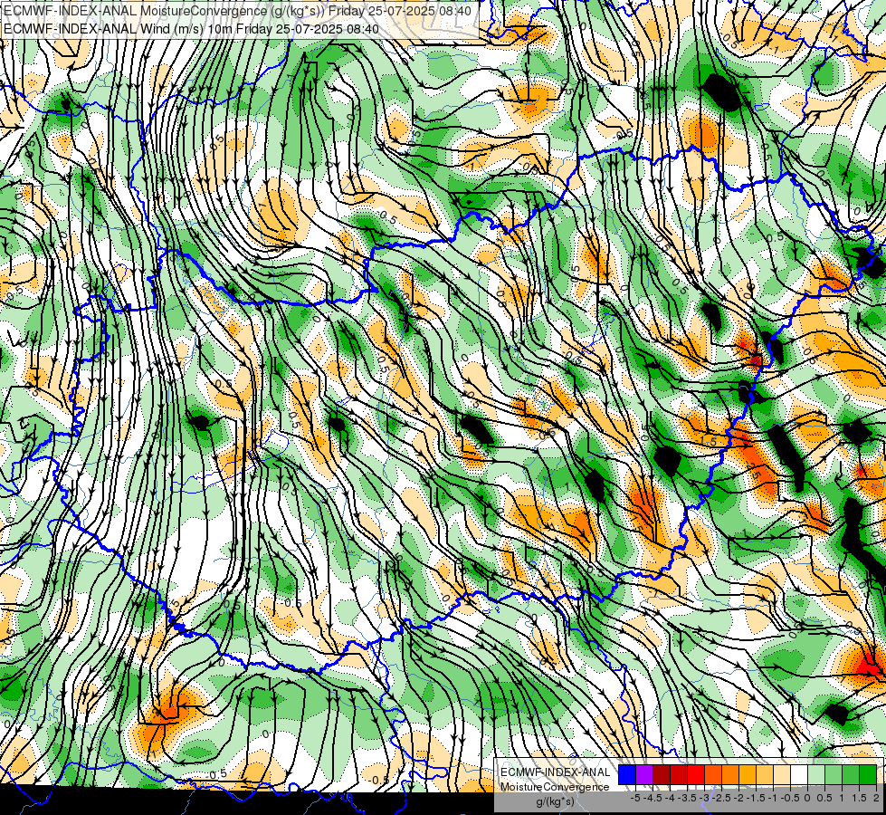Click the legend's "ECMWF-INDEX-ANAL" label

pyautogui.click(x=556, y=772)
